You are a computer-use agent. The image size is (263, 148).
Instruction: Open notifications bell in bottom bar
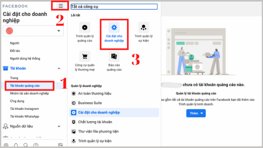tap(16, 145)
